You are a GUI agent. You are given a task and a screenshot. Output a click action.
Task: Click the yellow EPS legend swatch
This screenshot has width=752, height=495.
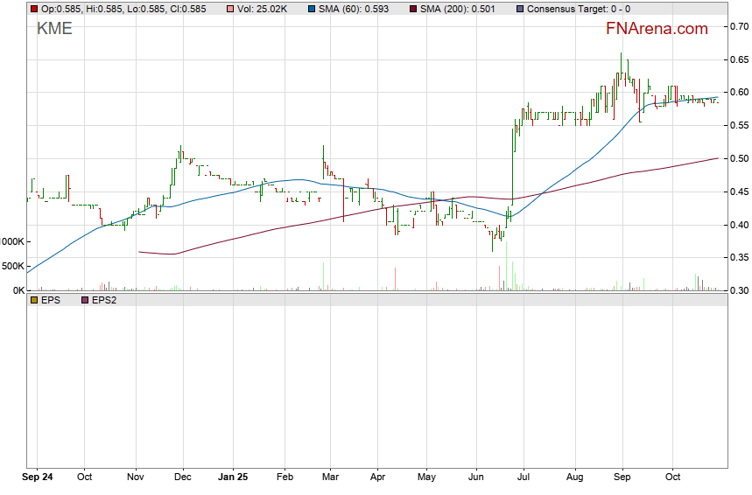coord(34,300)
